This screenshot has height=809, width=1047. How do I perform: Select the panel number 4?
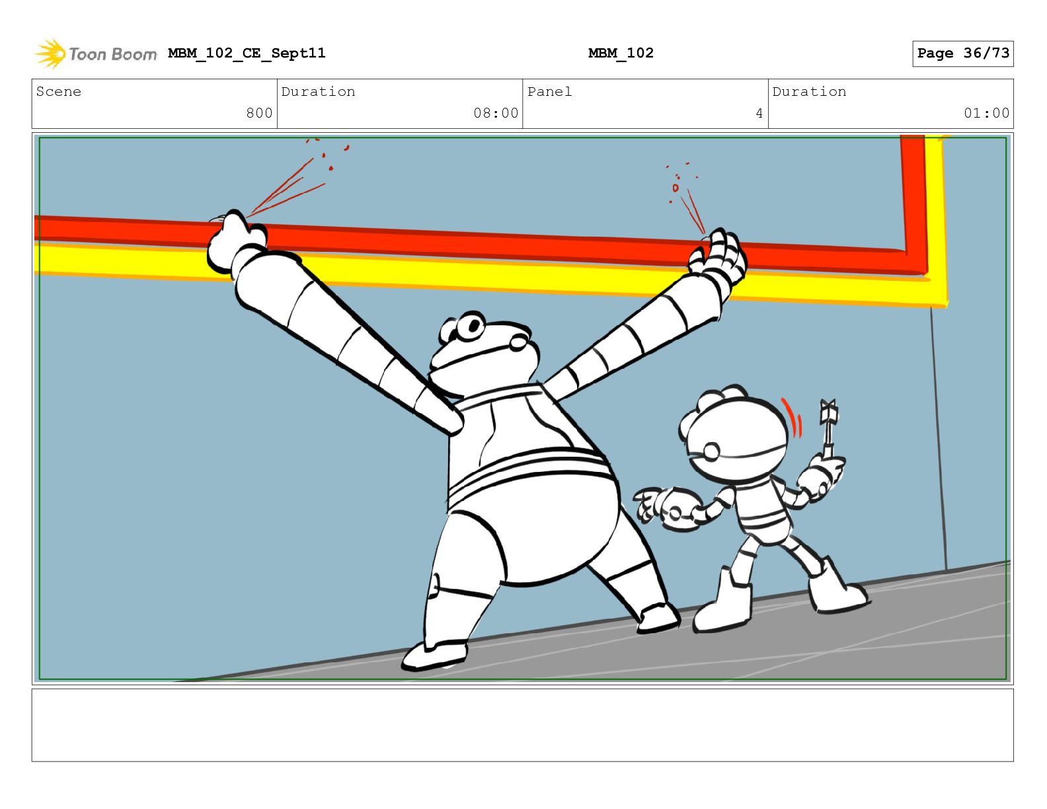(x=759, y=113)
